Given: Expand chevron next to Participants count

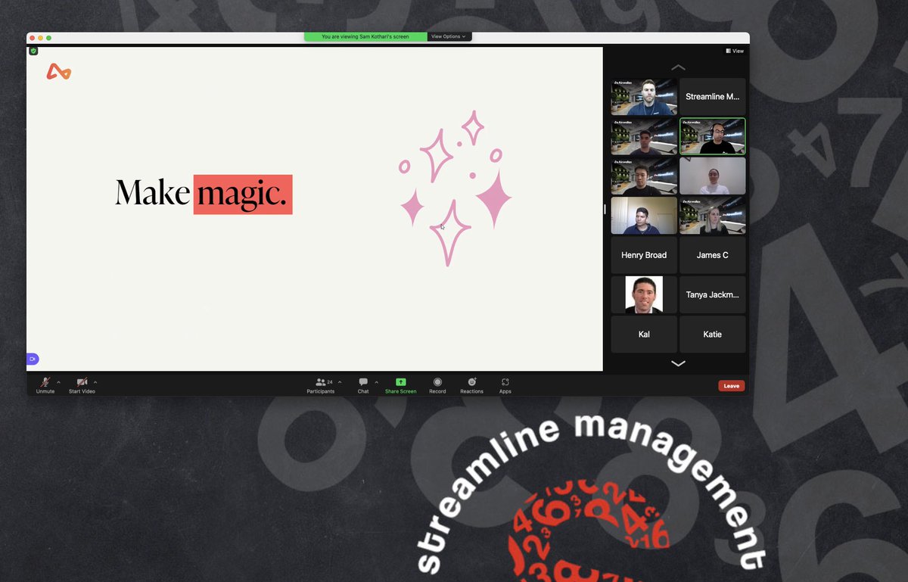Looking at the screenshot, I should [x=340, y=382].
